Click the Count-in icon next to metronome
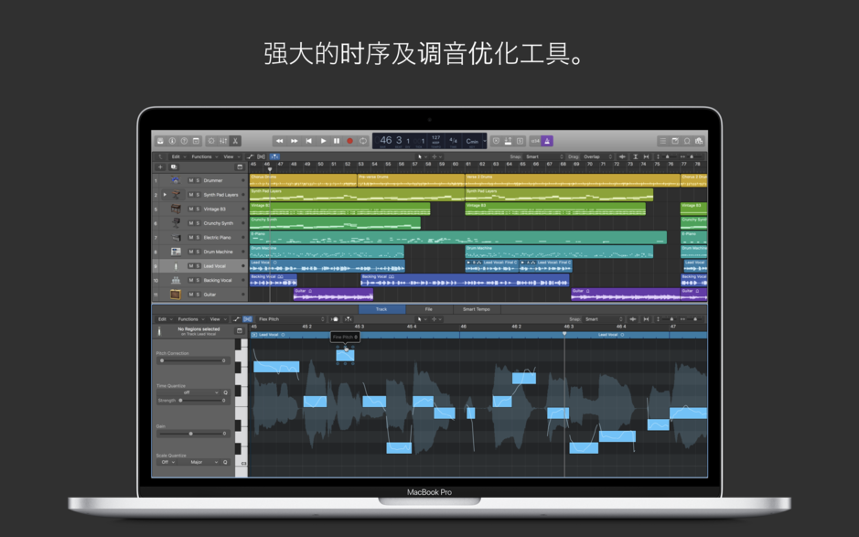This screenshot has width=859, height=537. pos(534,141)
